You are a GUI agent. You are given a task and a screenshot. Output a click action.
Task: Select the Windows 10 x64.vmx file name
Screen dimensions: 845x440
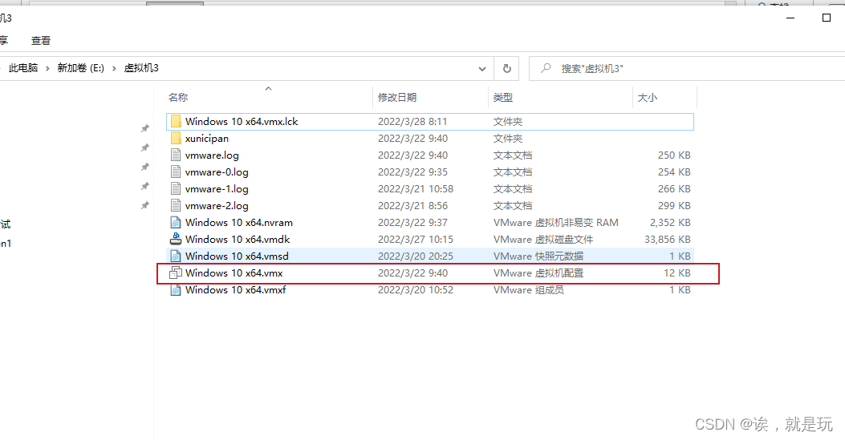234,272
